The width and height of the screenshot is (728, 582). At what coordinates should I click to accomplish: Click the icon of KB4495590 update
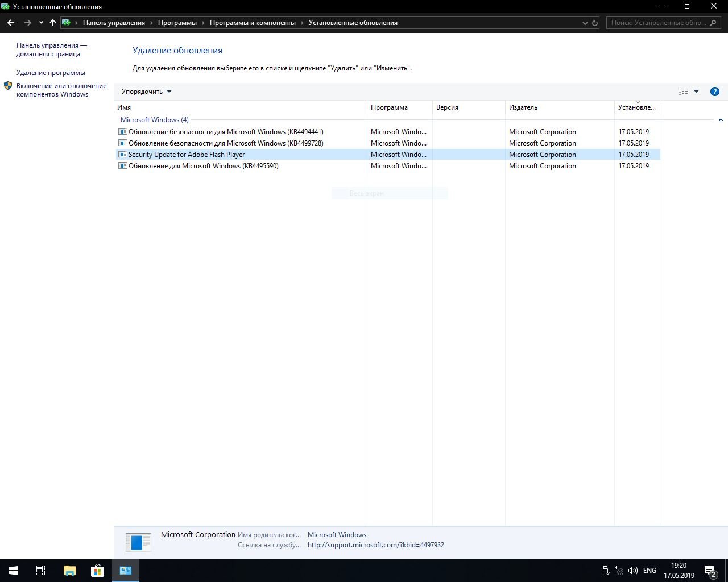122,166
